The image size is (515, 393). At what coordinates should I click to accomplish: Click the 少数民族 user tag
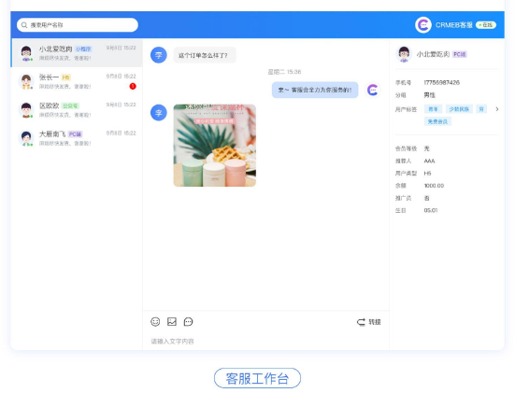coord(459,109)
